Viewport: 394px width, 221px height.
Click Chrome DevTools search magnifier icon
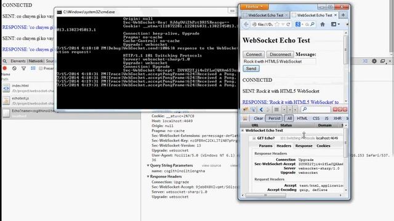[5, 61]
